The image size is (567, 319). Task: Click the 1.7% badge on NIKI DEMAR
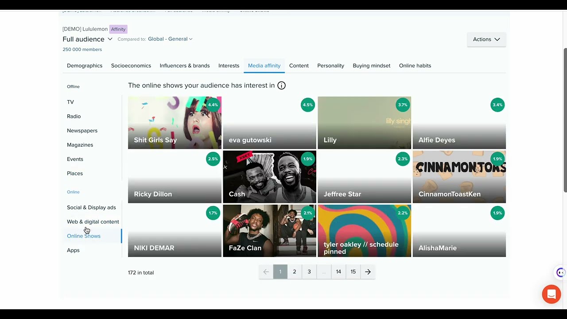point(213,213)
